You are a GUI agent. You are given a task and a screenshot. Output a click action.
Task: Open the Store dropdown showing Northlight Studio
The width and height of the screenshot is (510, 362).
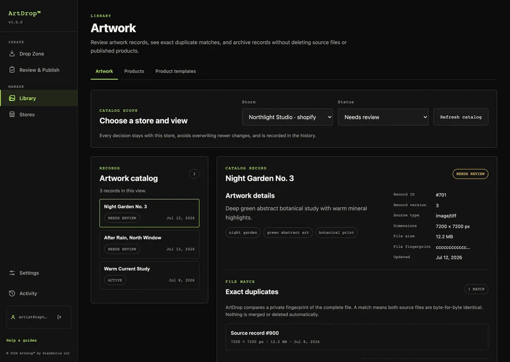(x=287, y=117)
